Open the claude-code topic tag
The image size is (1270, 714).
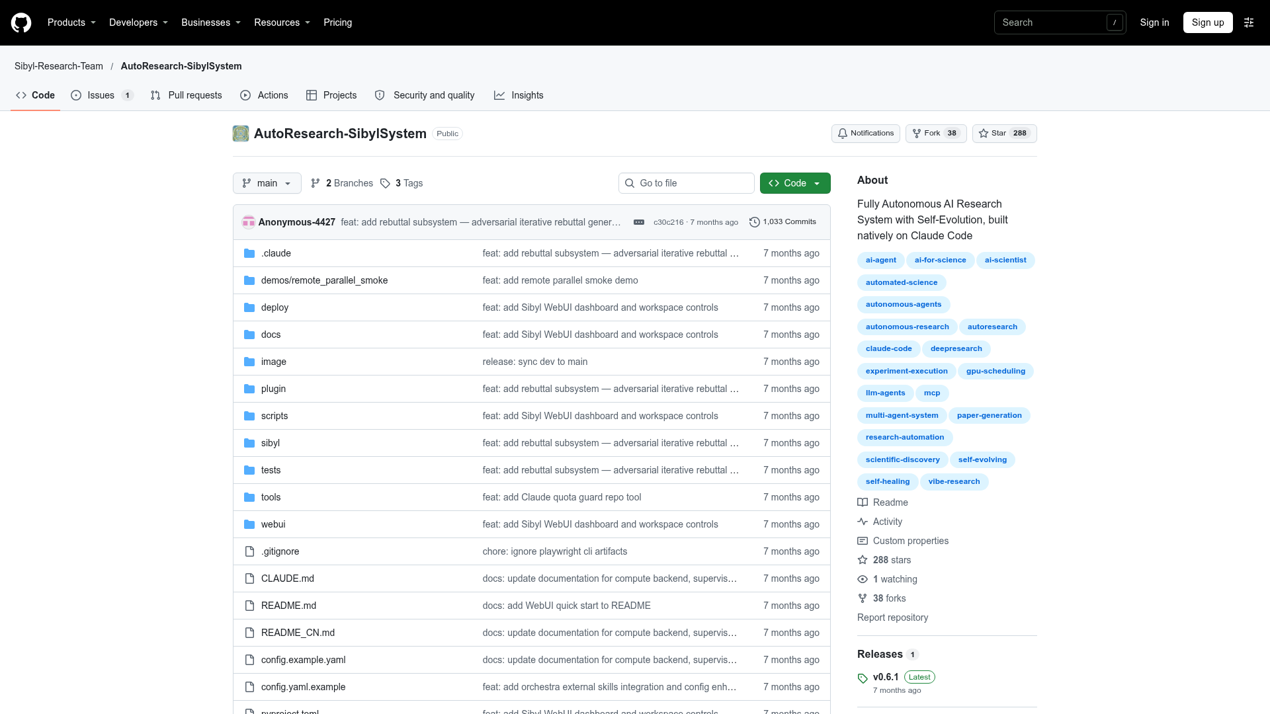click(x=888, y=349)
